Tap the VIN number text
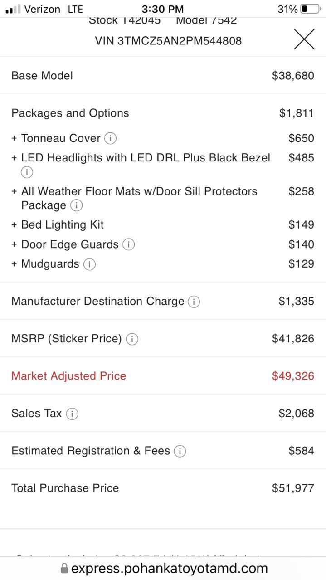This screenshot has height=580, width=326. (168, 41)
